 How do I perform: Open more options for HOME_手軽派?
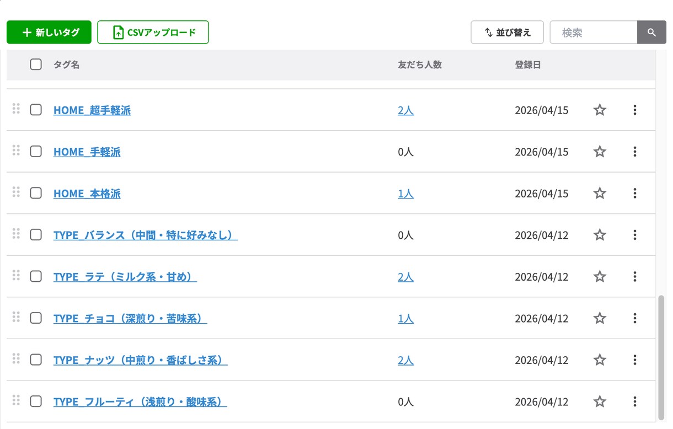click(x=635, y=152)
